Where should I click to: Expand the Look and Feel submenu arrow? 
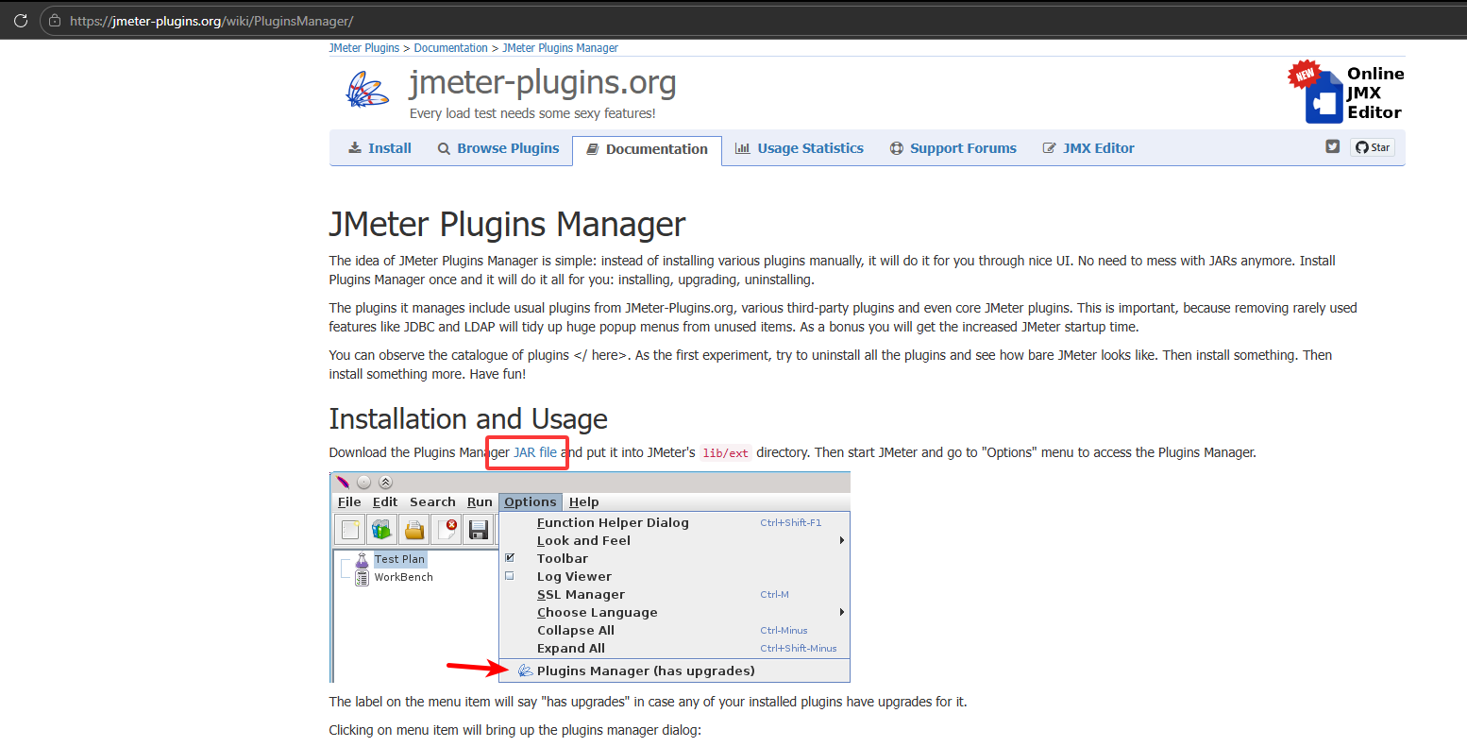pos(841,541)
